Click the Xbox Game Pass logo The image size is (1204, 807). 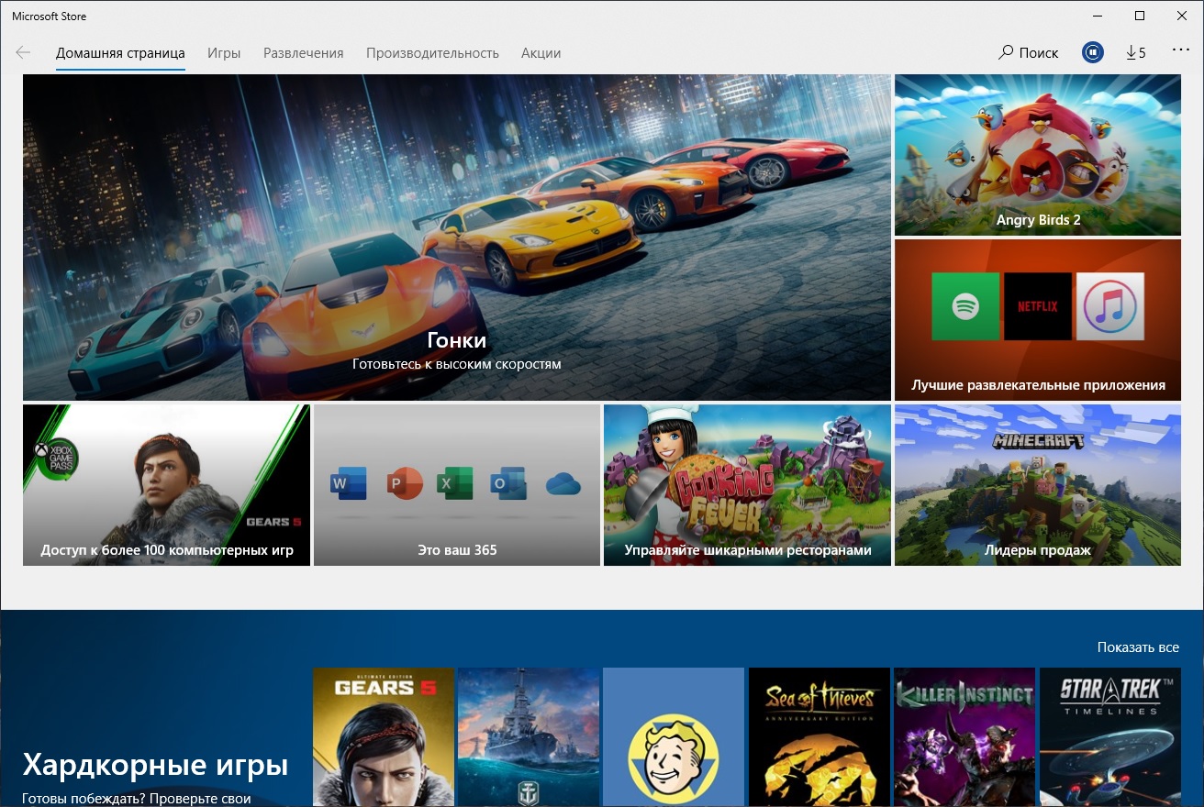[56, 458]
